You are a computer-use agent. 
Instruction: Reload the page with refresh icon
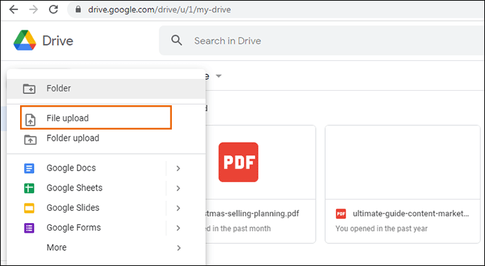(x=53, y=10)
